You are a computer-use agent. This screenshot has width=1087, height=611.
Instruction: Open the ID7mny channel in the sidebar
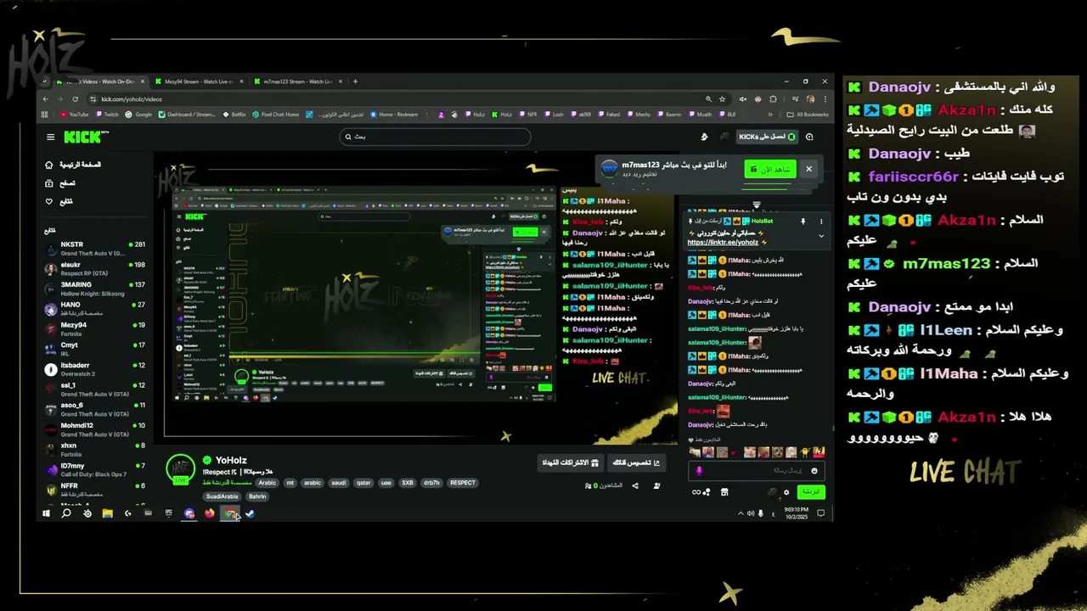[x=95, y=470]
